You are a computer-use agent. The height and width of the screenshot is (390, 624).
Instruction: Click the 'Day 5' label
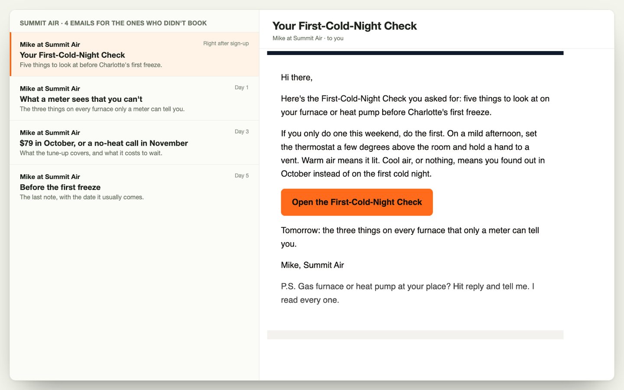point(241,175)
